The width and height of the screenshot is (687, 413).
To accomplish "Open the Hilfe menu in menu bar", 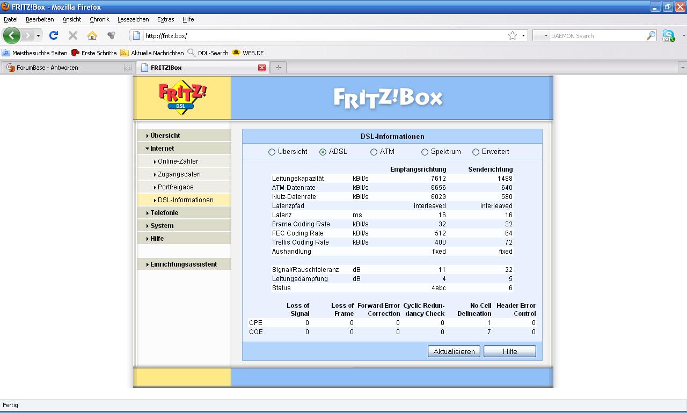I will click(188, 19).
